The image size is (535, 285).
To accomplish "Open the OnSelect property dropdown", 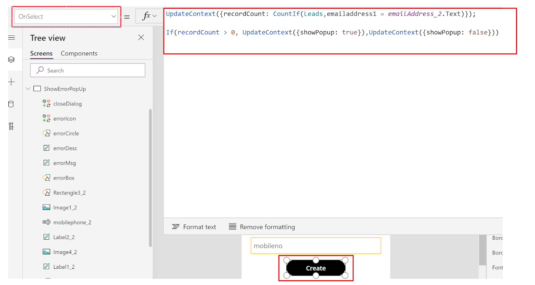I will 66,16.
